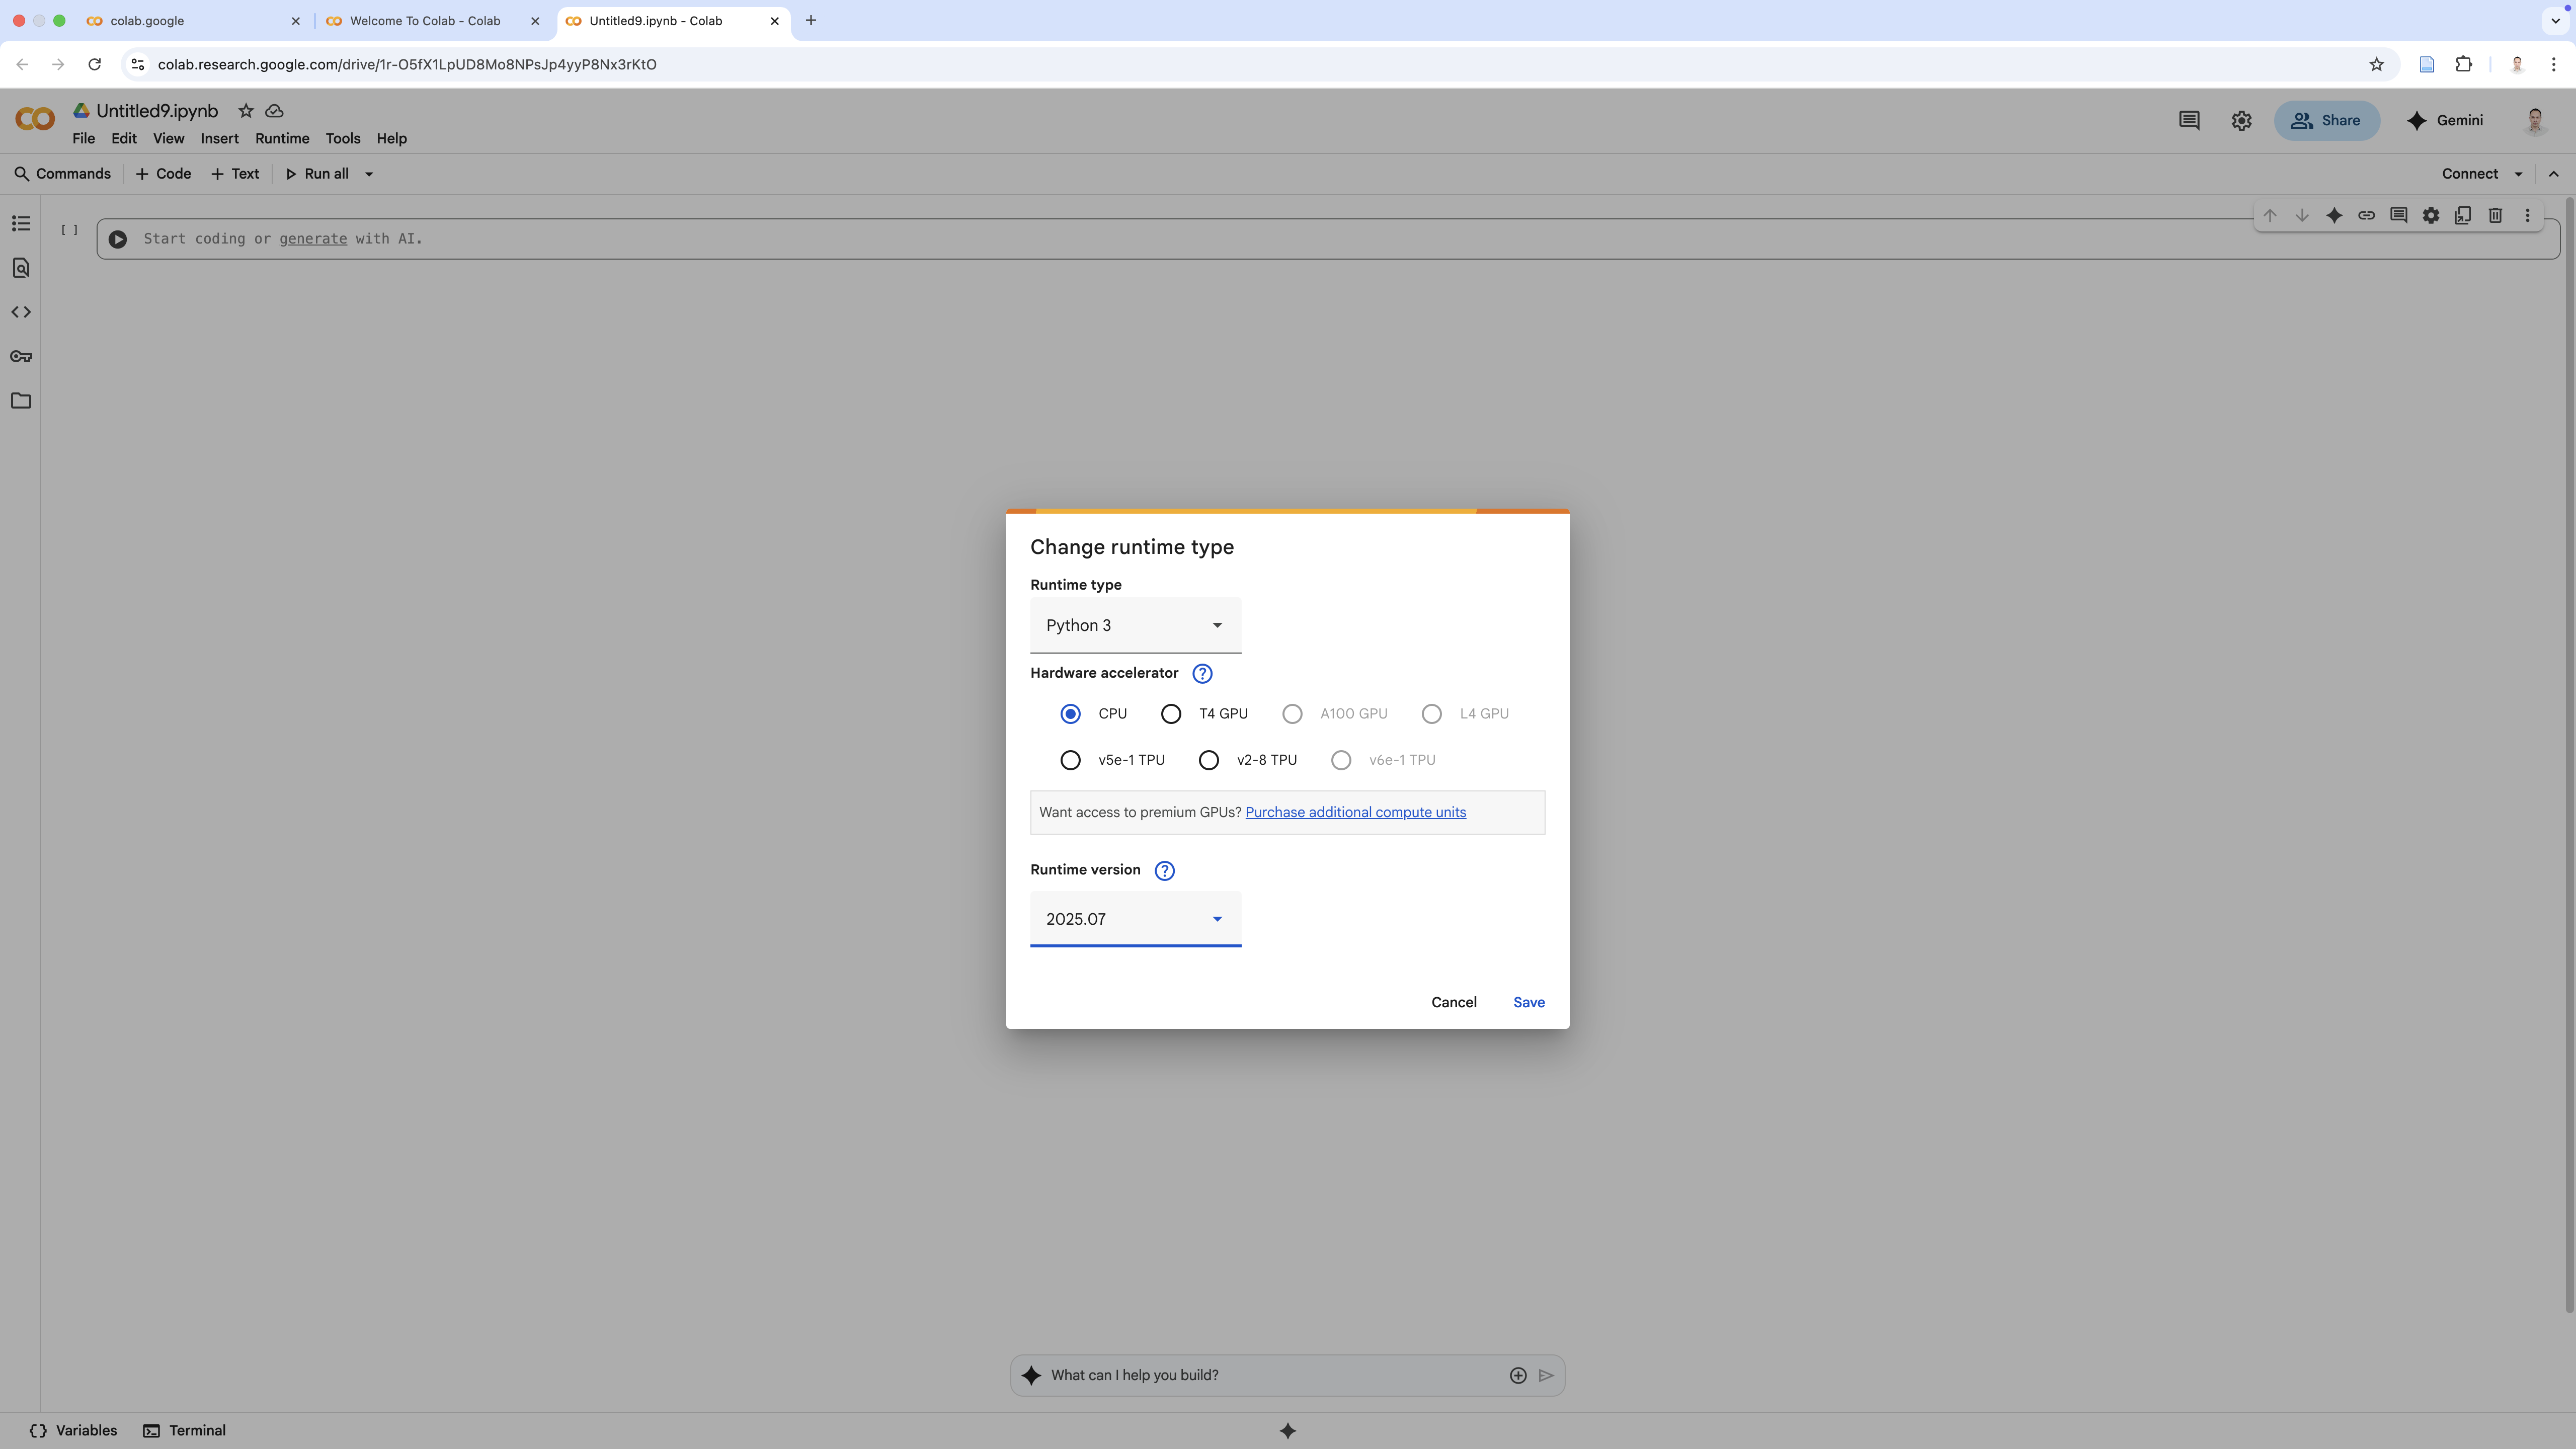Select the v2-8 TPU radio button

1209,760
